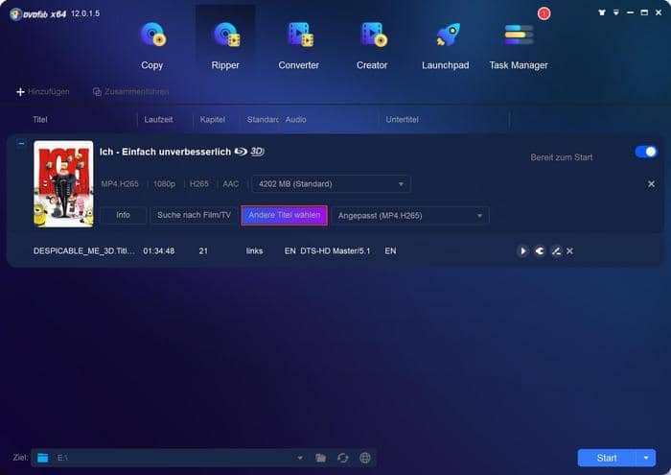Click the Untertitel column header

[402, 120]
